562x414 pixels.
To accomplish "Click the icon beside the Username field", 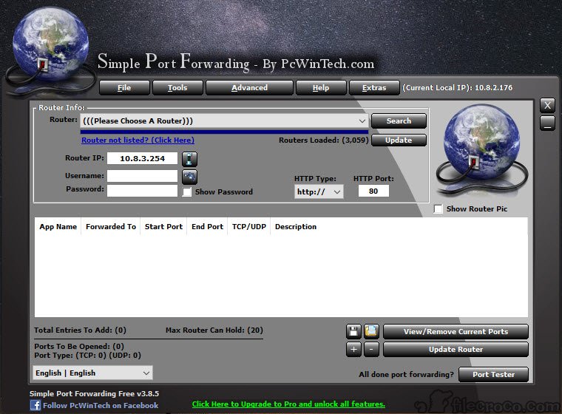I will pos(189,177).
